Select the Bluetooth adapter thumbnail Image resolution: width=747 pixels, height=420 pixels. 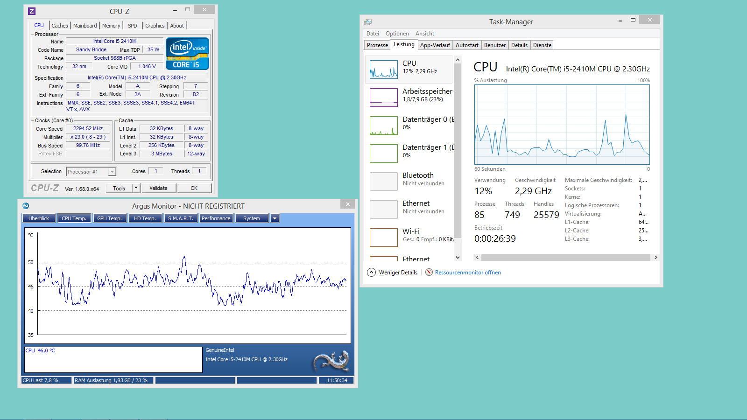pyautogui.click(x=384, y=182)
